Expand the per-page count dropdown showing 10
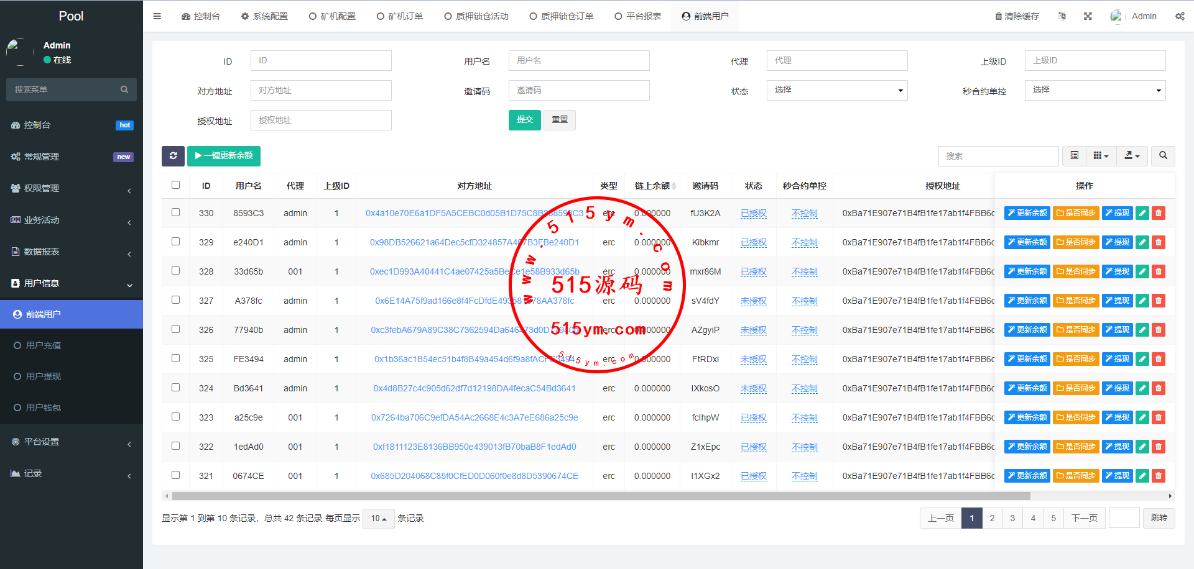The height and width of the screenshot is (569, 1194). 378,518
